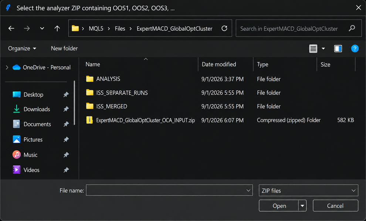366x221 pixels.
Task: Click the search magnifier icon
Action: 352,28
